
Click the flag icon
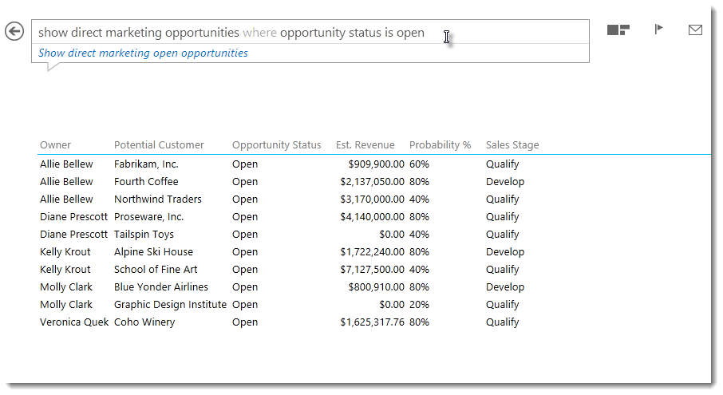tap(659, 30)
